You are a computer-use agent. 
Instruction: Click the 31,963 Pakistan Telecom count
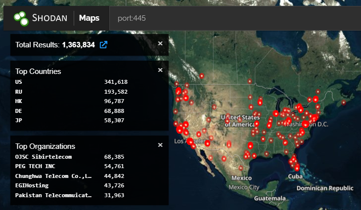click(114, 195)
